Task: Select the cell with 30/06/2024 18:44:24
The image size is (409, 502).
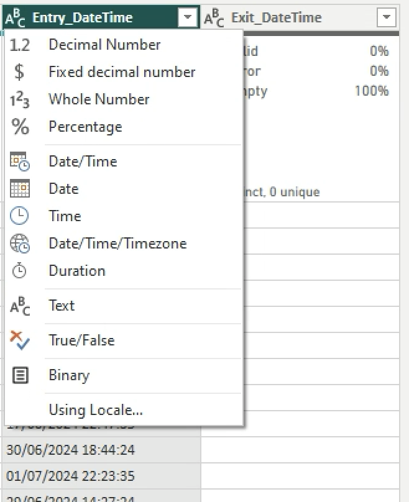Action: click(x=70, y=449)
